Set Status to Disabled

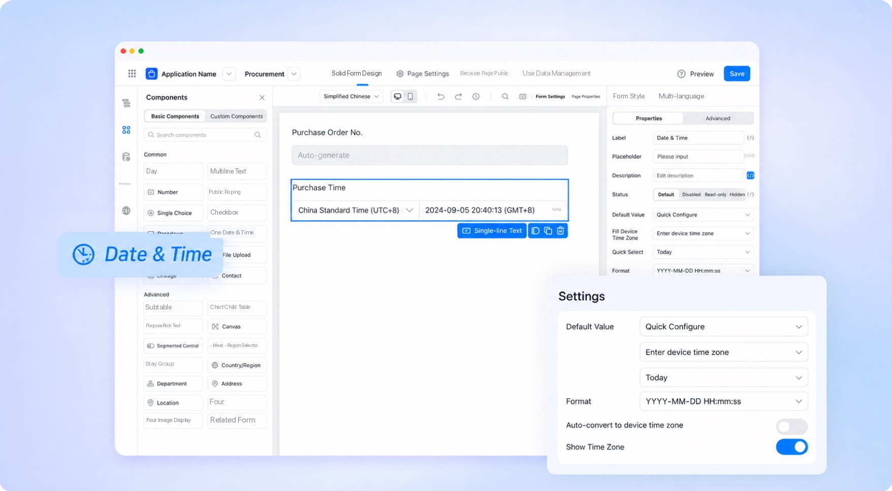tap(691, 195)
